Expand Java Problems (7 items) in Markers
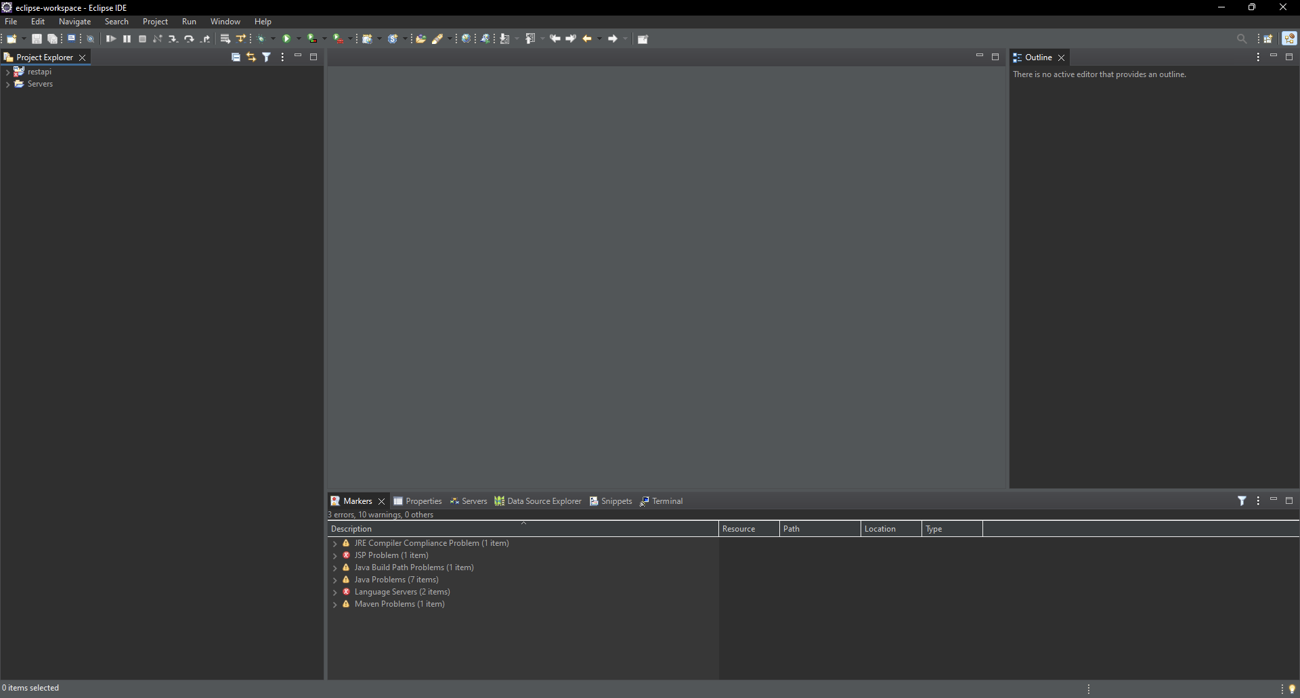This screenshot has width=1300, height=698. 336,580
